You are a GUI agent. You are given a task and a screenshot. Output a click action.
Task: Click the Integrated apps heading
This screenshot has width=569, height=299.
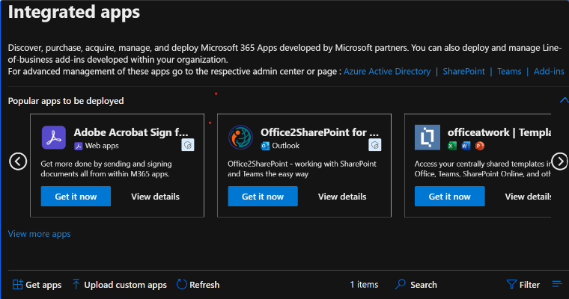[73, 12]
